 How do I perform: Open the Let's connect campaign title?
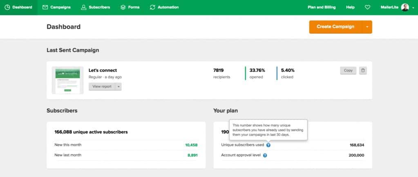click(x=103, y=70)
